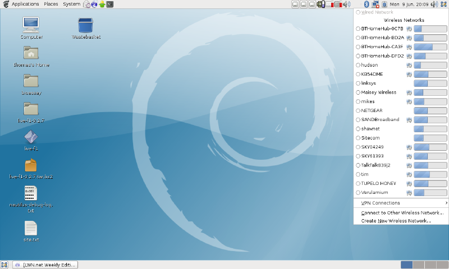
Task: Open the Applications menu
Action: pyautogui.click(x=25, y=4)
